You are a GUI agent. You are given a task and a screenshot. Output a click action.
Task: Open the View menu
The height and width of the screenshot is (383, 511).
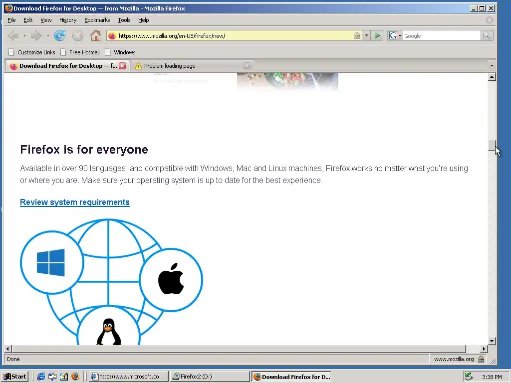pyautogui.click(x=46, y=20)
